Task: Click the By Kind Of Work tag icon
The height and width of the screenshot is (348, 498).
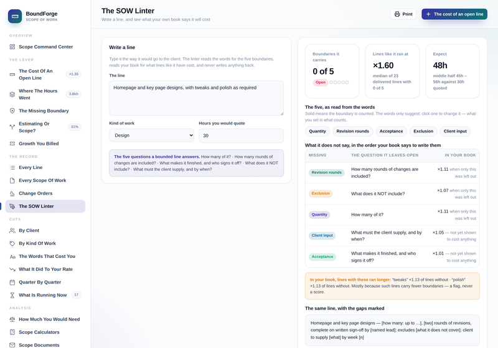Action: click(12, 244)
